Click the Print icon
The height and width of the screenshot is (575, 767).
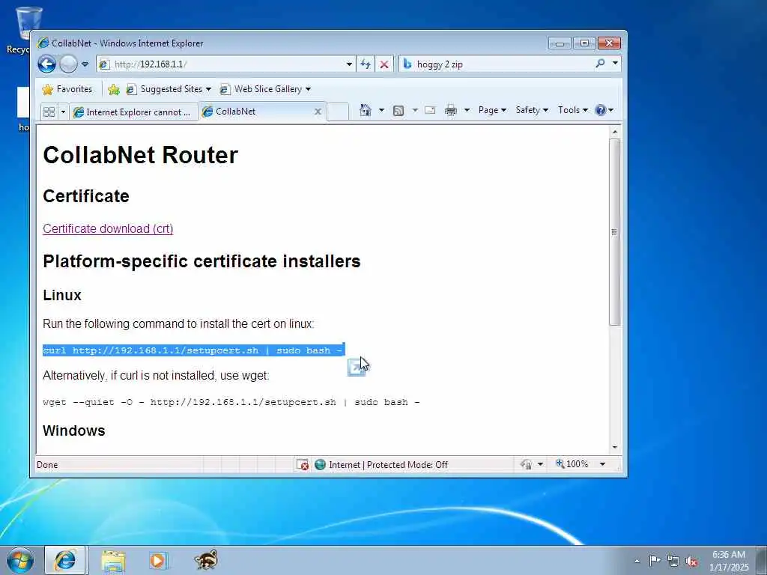(450, 110)
